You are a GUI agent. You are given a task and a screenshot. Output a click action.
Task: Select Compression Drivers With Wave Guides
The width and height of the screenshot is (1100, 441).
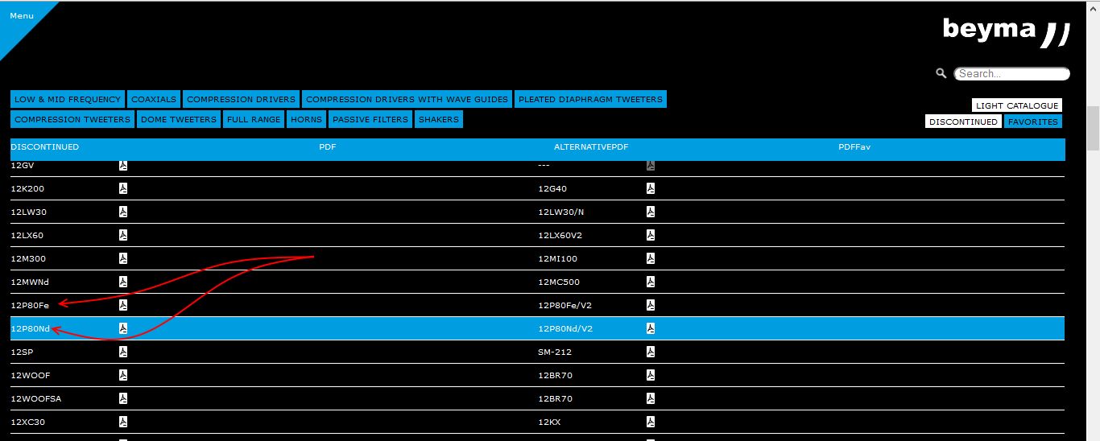(407, 99)
